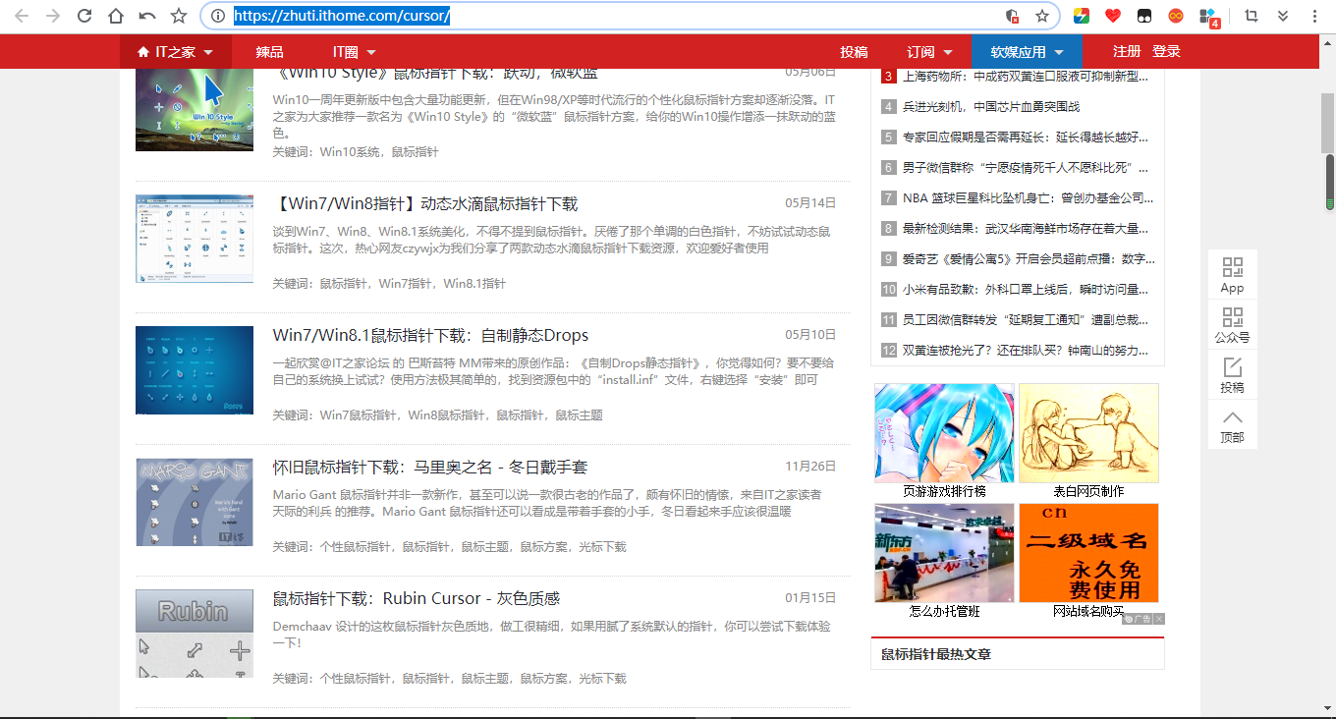Click the Win10 Style aurora thumbnail
This screenshot has height=719, width=1336.
pos(195,109)
